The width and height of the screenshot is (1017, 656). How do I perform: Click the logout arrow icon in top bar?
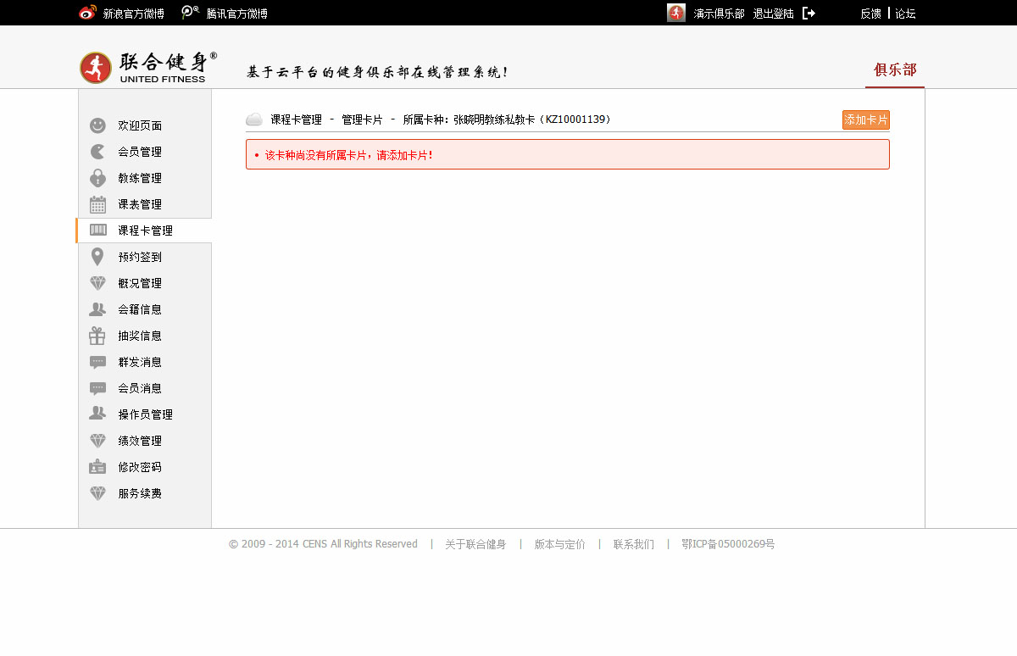809,14
